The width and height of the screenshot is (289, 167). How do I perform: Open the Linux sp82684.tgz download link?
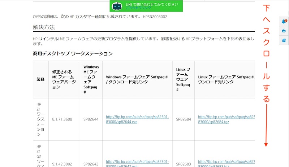pyautogui.click(x=227, y=119)
